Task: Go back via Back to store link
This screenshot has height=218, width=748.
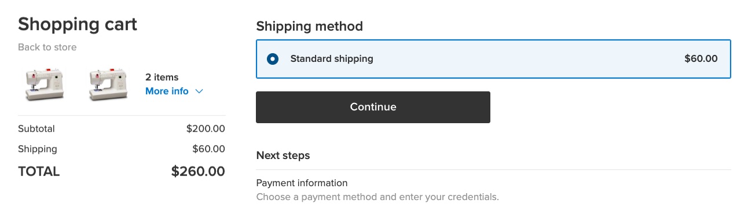Action: [47, 47]
